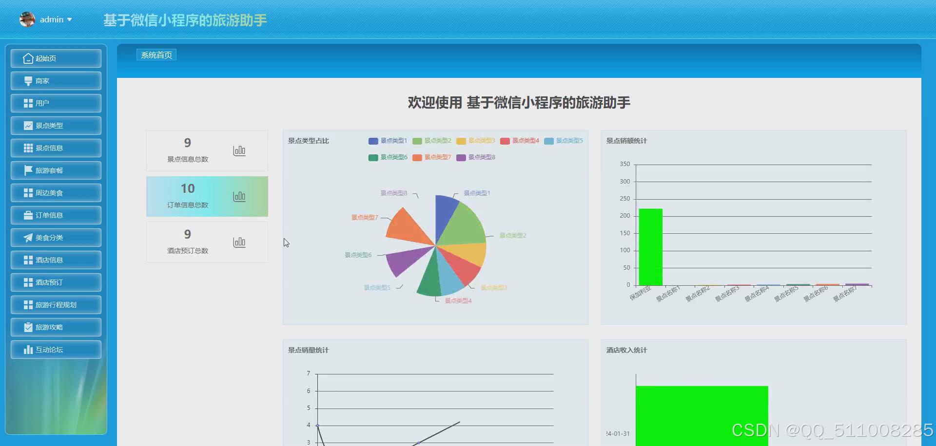The height and width of the screenshot is (446, 936).
Task: Click the 欢迎使用 welcome heading
Action: pyautogui.click(x=519, y=103)
